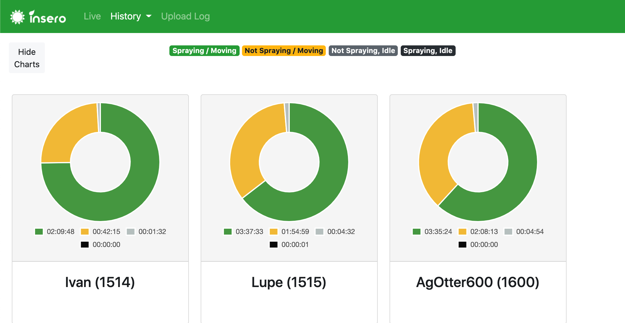Toggle Lupe's yellow 01:54:59 legend swatch
The image size is (625, 323).
[x=274, y=232]
